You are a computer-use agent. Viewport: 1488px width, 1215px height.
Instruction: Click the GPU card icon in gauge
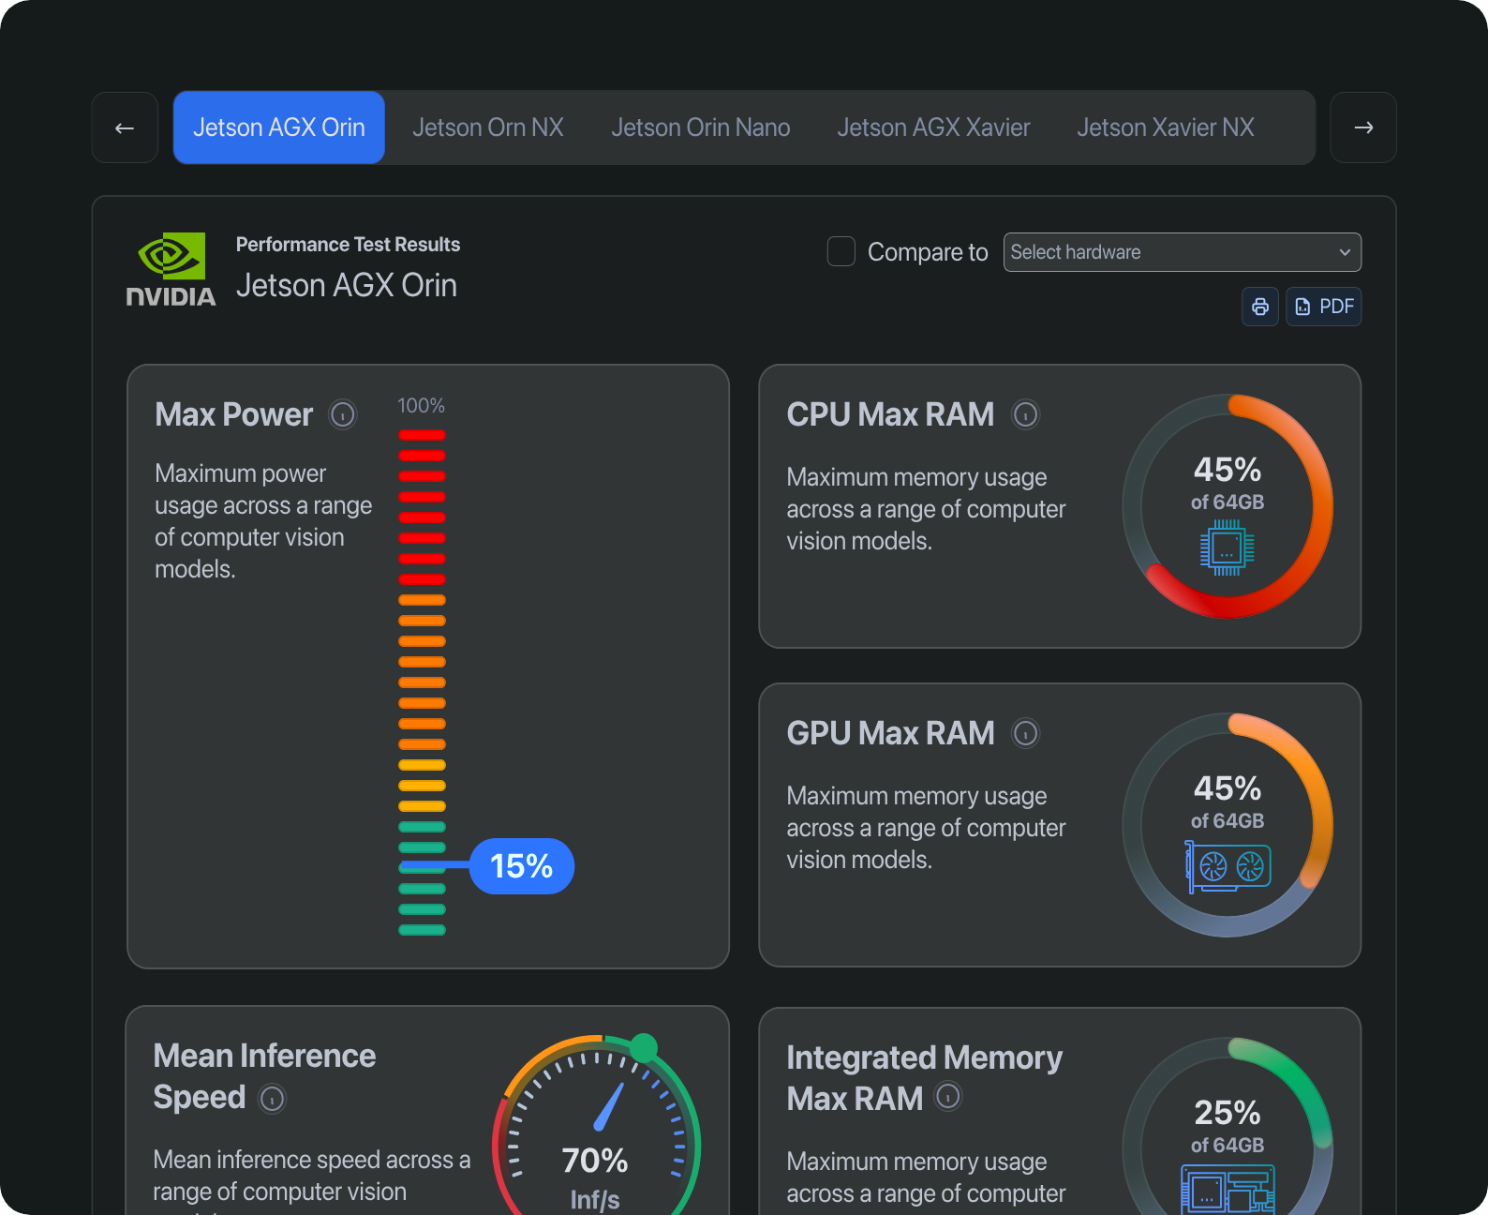(1228, 867)
